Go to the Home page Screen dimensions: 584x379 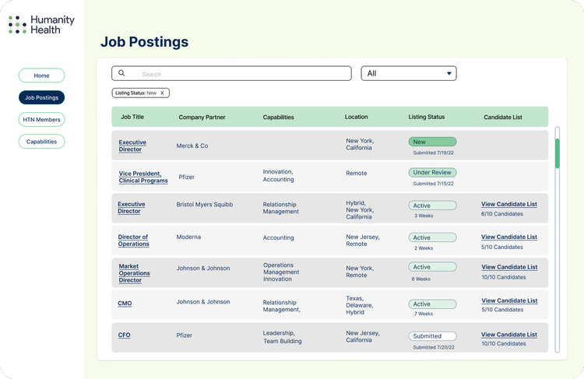(42, 75)
